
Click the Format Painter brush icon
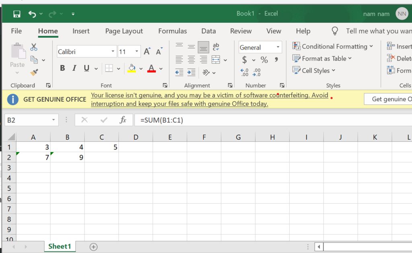pos(34,72)
